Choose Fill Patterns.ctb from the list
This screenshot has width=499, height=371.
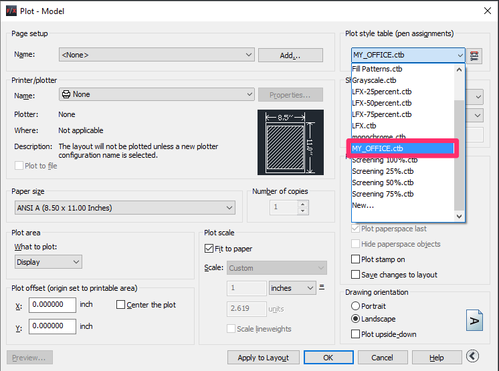coord(403,69)
